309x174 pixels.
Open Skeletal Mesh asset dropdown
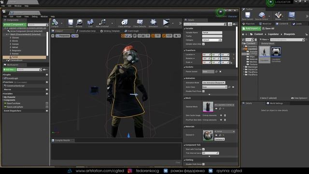(x=224, y=105)
